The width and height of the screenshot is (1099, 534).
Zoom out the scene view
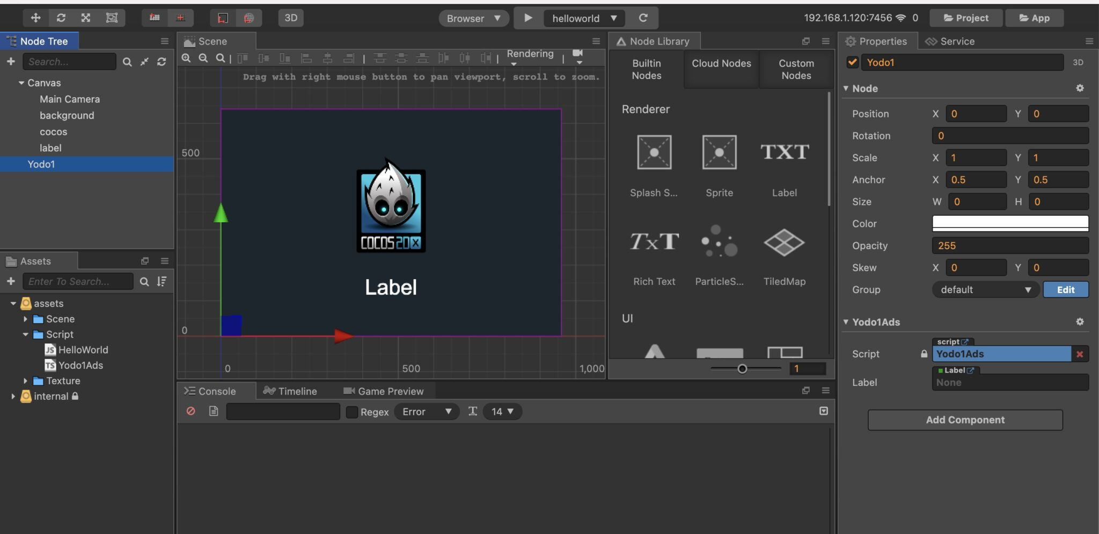[203, 58]
